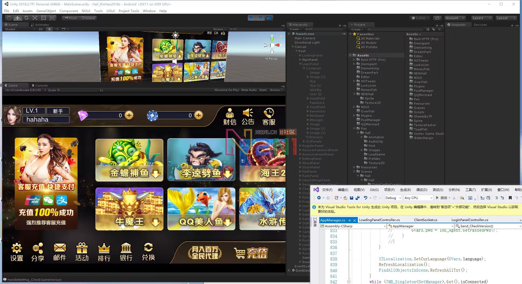Click the Step frame button
Image resolution: width=522 pixels, height=284 pixels.
point(269,18)
